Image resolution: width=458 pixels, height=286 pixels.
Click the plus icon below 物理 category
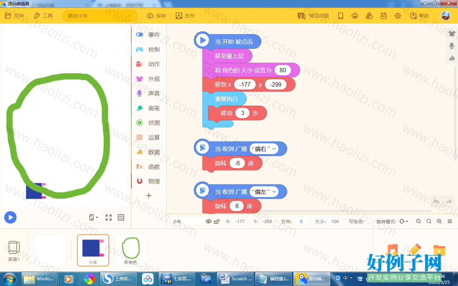(149, 196)
